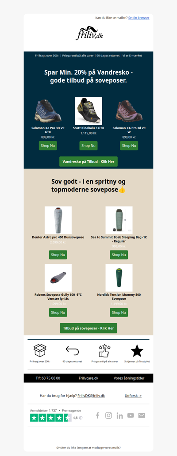Open the YouTube icon link
This screenshot has width=177, height=456.
pos(131,415)
